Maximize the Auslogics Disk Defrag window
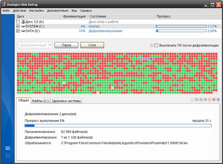 [x=212, y=5]
